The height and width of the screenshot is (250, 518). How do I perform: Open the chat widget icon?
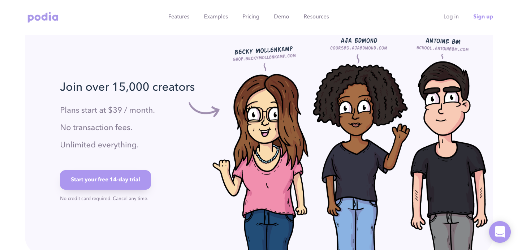[500, 232]
